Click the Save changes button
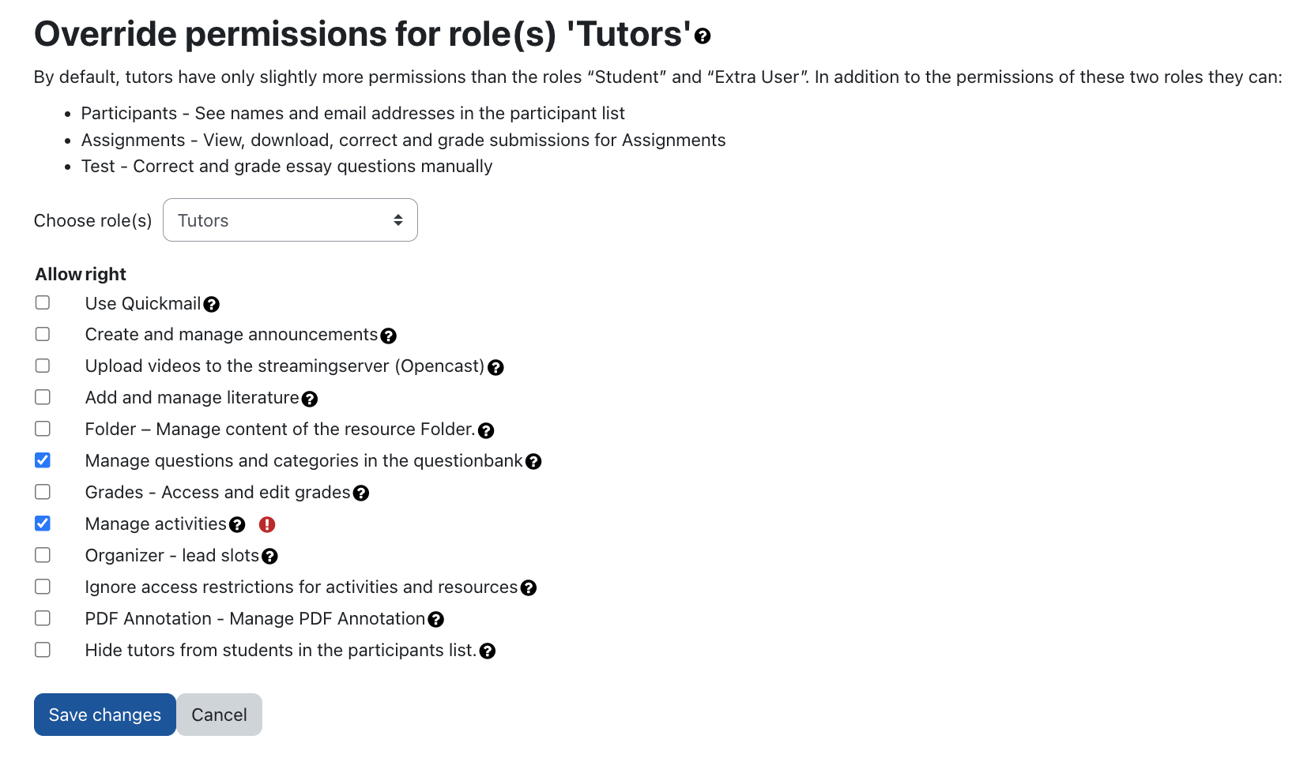The width and height of the screenshot is (1296, 758). tap(104, 714)
